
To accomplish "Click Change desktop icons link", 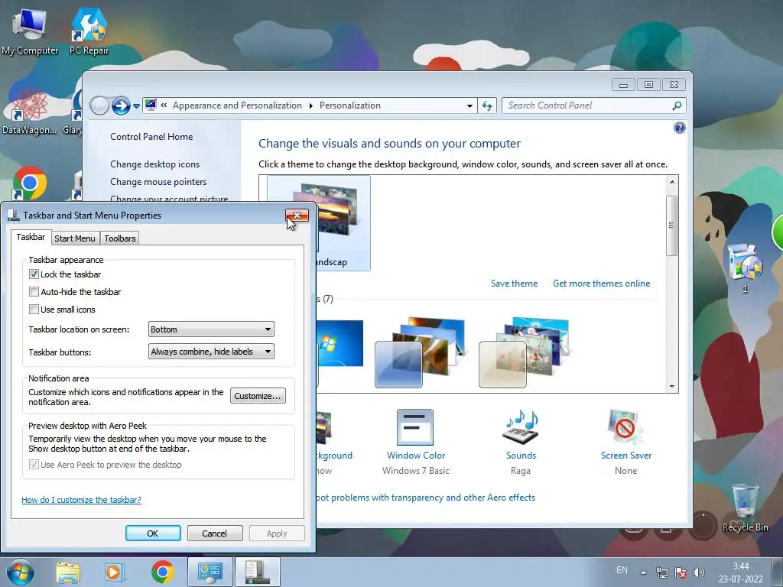I will [154, 164].
